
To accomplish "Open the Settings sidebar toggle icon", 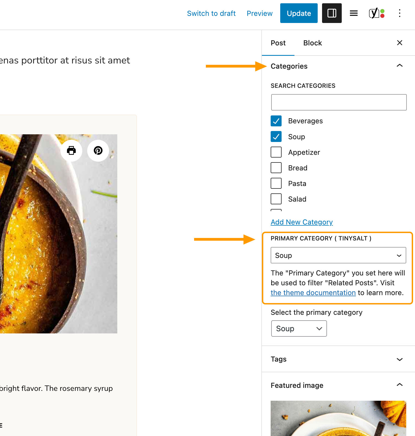I will point(332,13).
